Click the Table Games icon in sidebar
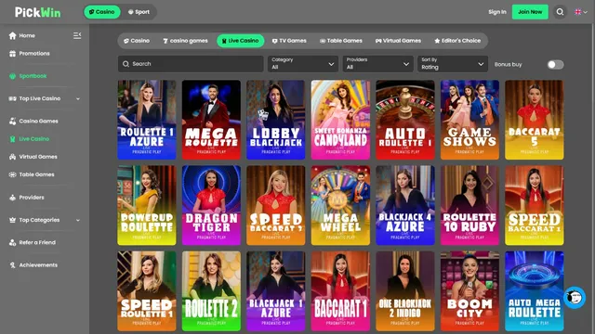This screenshot has width=595, height=334. tap(12, 174)
